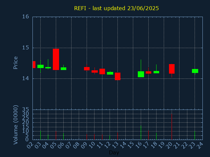Click the Volume (0000) axis label
Screen dimensions: 210x157
(x=15, y=125)
